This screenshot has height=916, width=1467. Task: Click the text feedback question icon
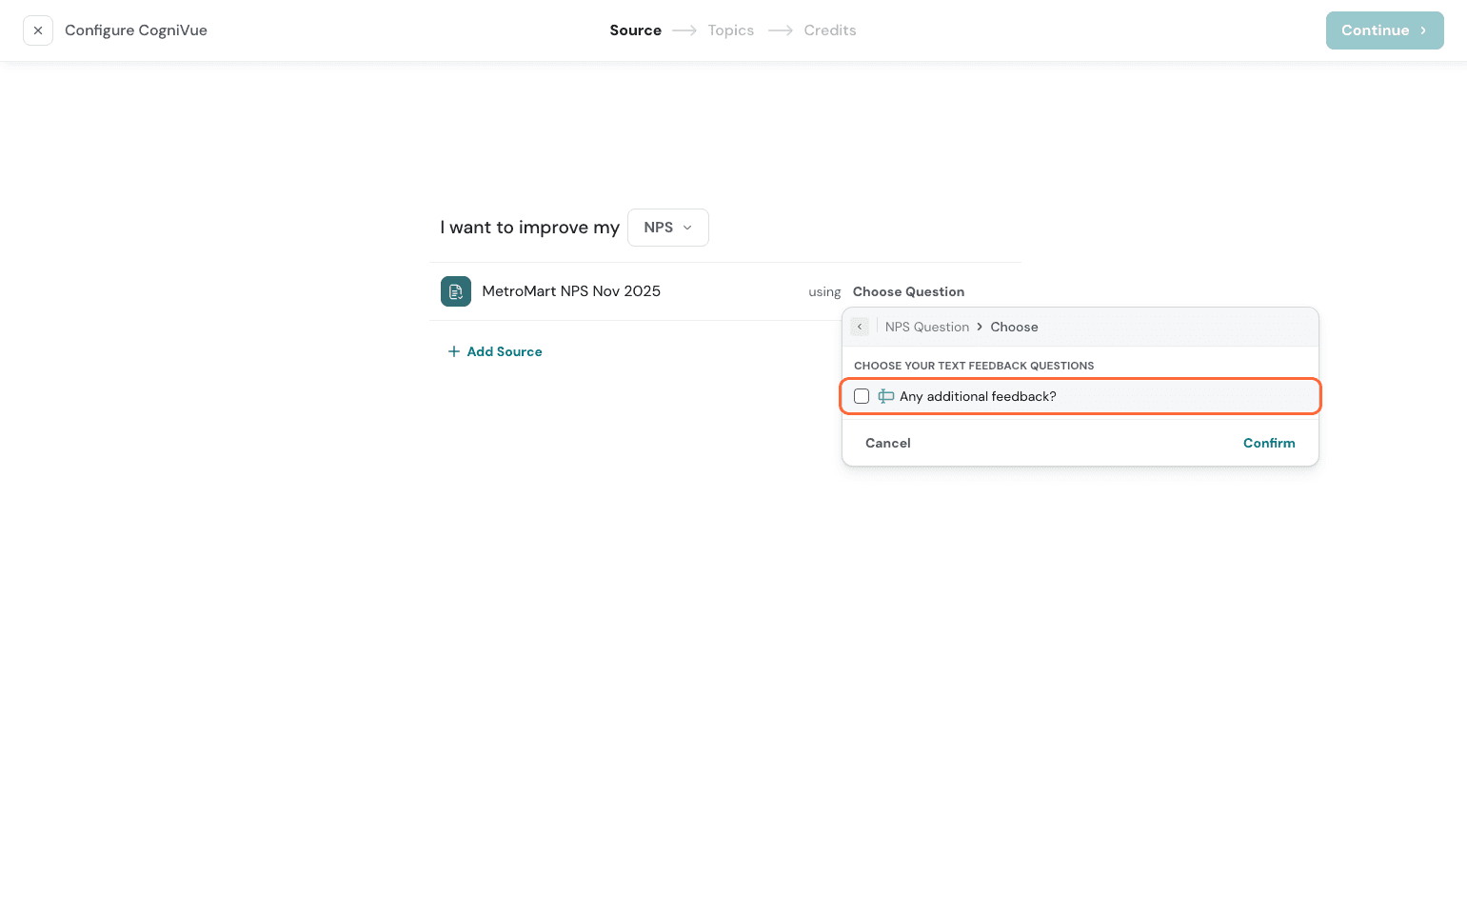point(885,396)
